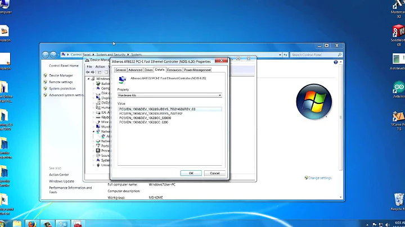This screenshot has height=227, width=405.
Task: Click Control Panel forward navigation button
Action: coord(53,55)
